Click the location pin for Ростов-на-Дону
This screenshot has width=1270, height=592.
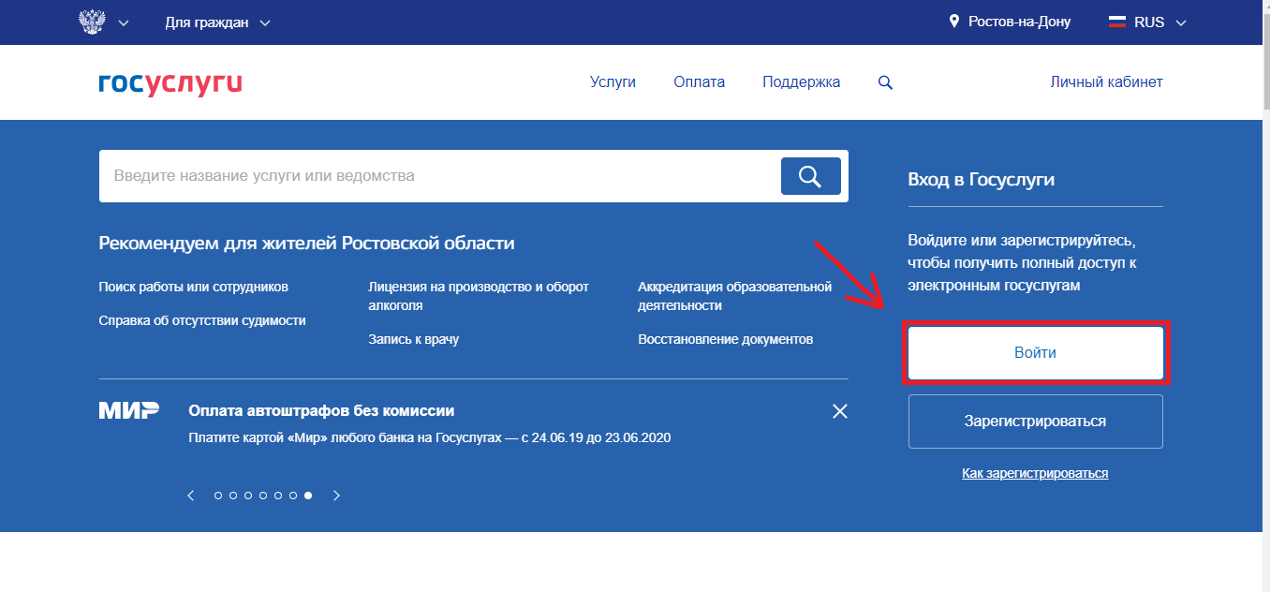click(954, 22)
